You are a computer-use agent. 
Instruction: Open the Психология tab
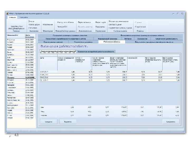click(x=142, y=39)
